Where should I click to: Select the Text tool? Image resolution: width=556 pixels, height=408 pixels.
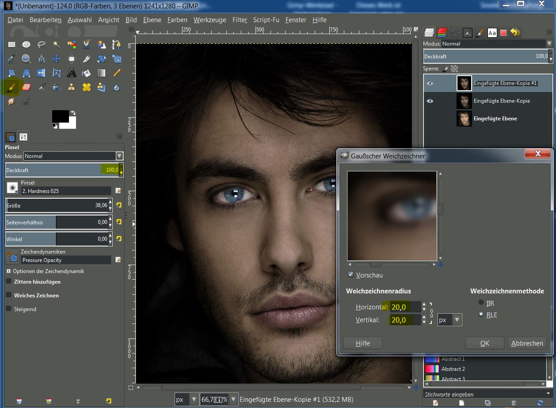[x=72, y=73]
